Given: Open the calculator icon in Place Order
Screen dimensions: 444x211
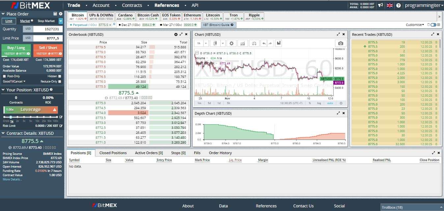Looking at the screenshot, I should [x=55, y=14].
